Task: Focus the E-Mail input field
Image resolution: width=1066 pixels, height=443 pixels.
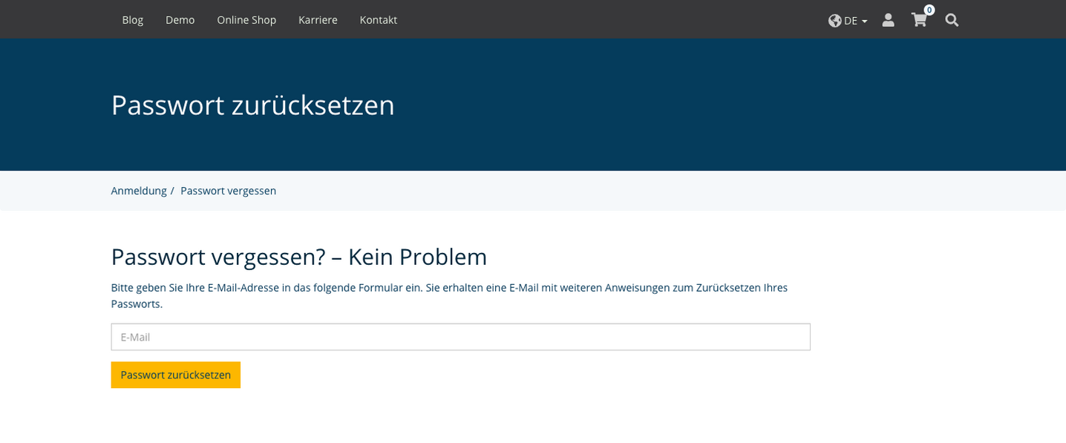Action: tap(460, 337)
